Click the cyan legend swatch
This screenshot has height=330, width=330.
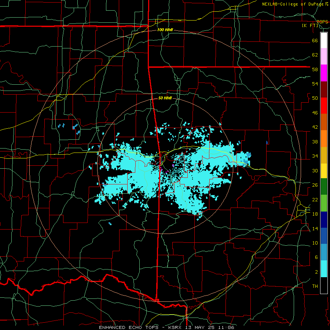(324, 269)
